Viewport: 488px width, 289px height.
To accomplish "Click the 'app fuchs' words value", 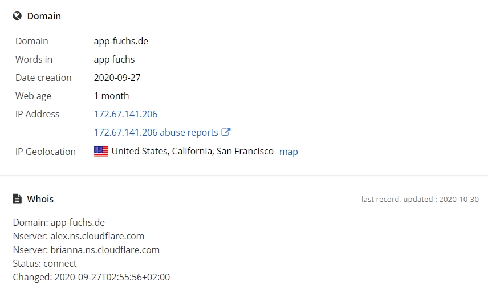I will coord(114,59).
